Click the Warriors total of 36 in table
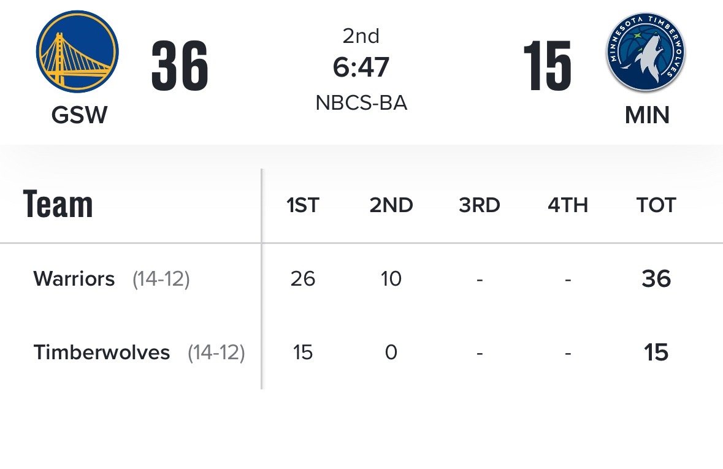The height and width of the screenshot is (469, 723). [656, 279]
